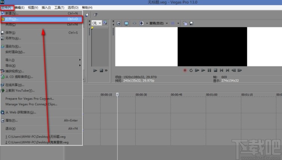Screen dimensions: 282x160
Task: Toggle the preview Overlays grid icon
Action: coord(173,23)
